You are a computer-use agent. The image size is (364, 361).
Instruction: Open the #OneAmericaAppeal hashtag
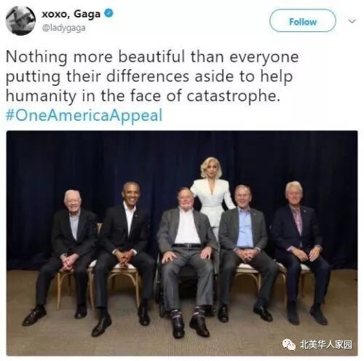point(84,116)
